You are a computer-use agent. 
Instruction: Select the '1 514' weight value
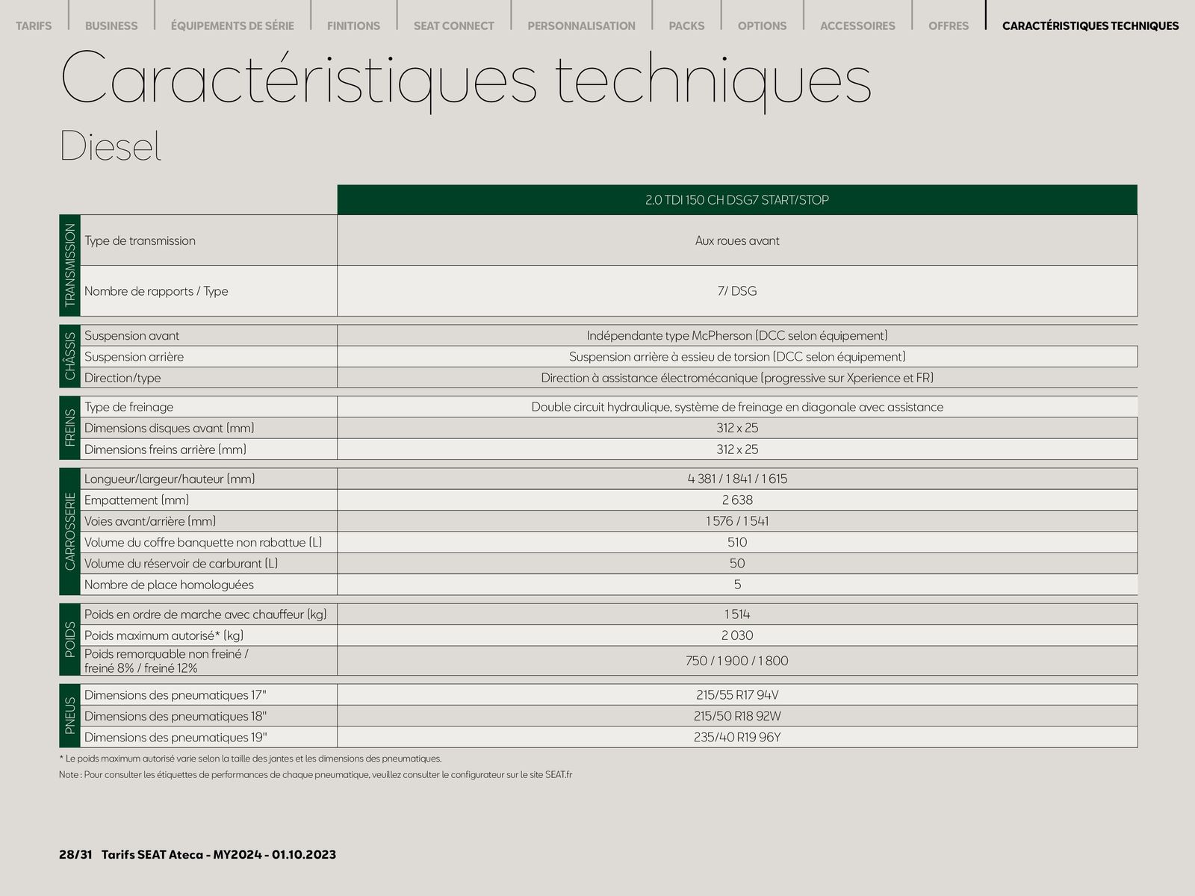tap(737, 615)
